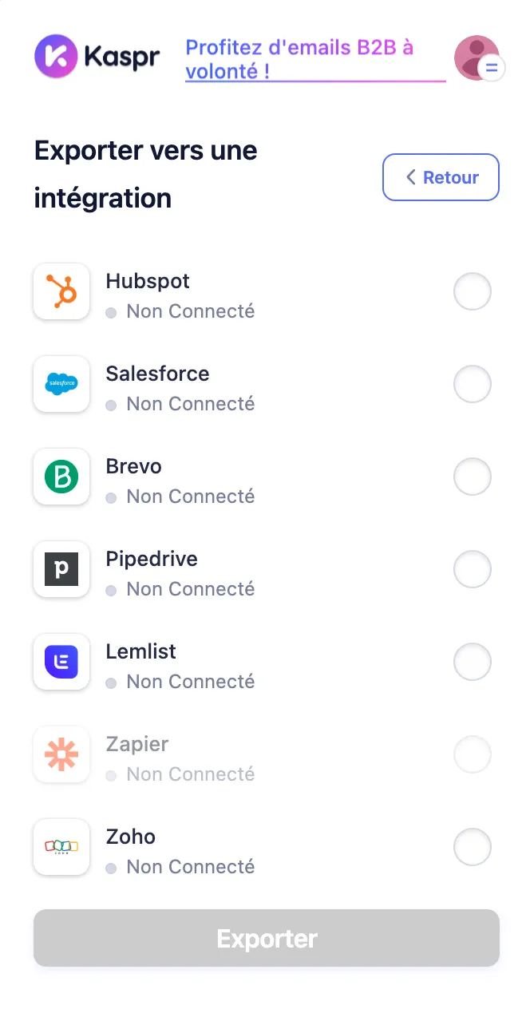Image resolution: width=530 pixels, height=1017 pixels.
Task: Select the Salesforce radio button
Action: [473, 384]
